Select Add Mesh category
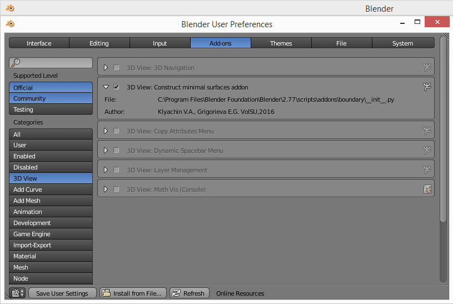453x304 pixels. (x=51, y=201)
